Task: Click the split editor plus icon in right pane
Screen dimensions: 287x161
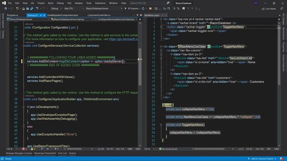Action: [279, 19]
